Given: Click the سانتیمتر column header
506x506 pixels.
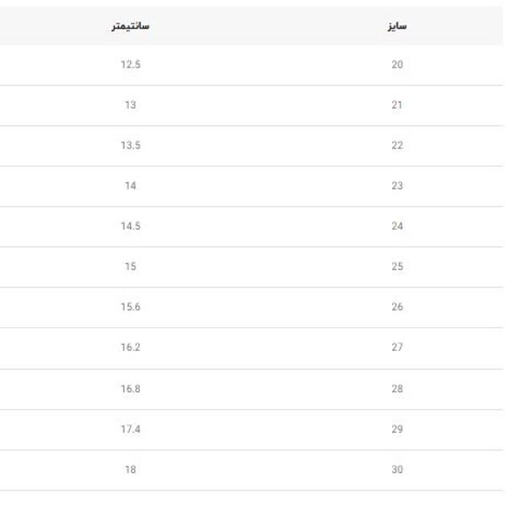Looking at the screenshot, I should pyautogui.click(x=130, y=26).
